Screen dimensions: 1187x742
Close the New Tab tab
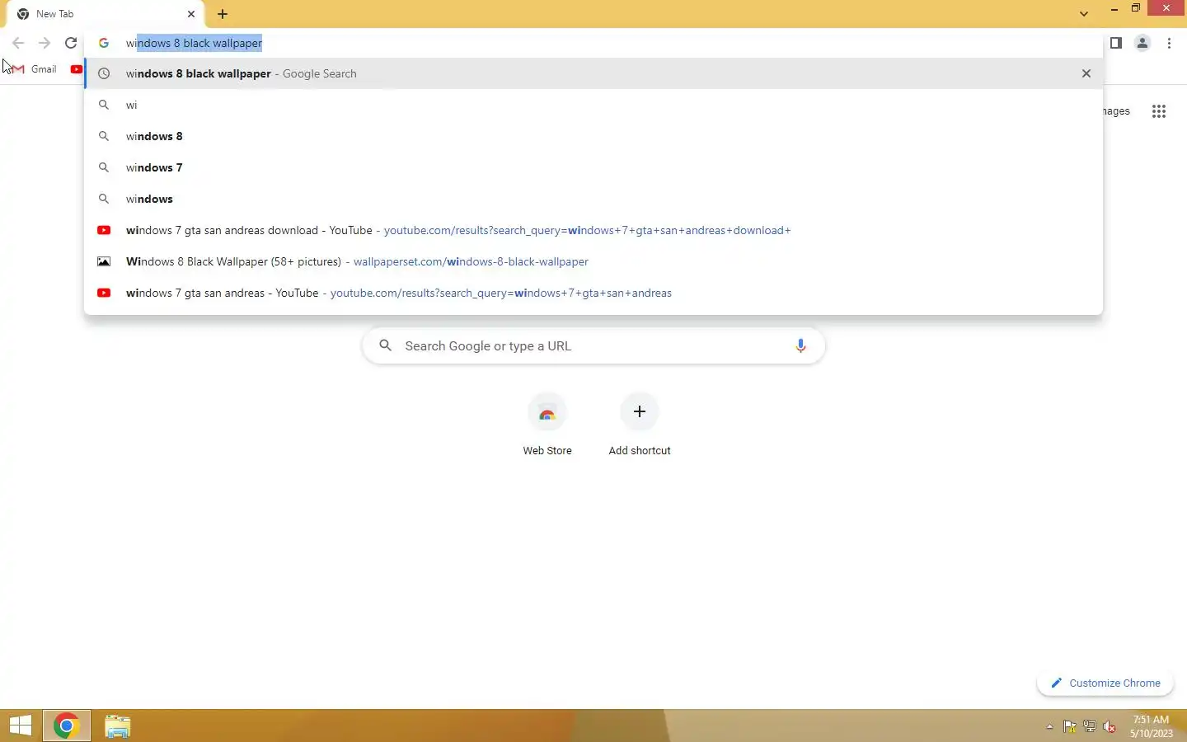(x=191, y=14)
